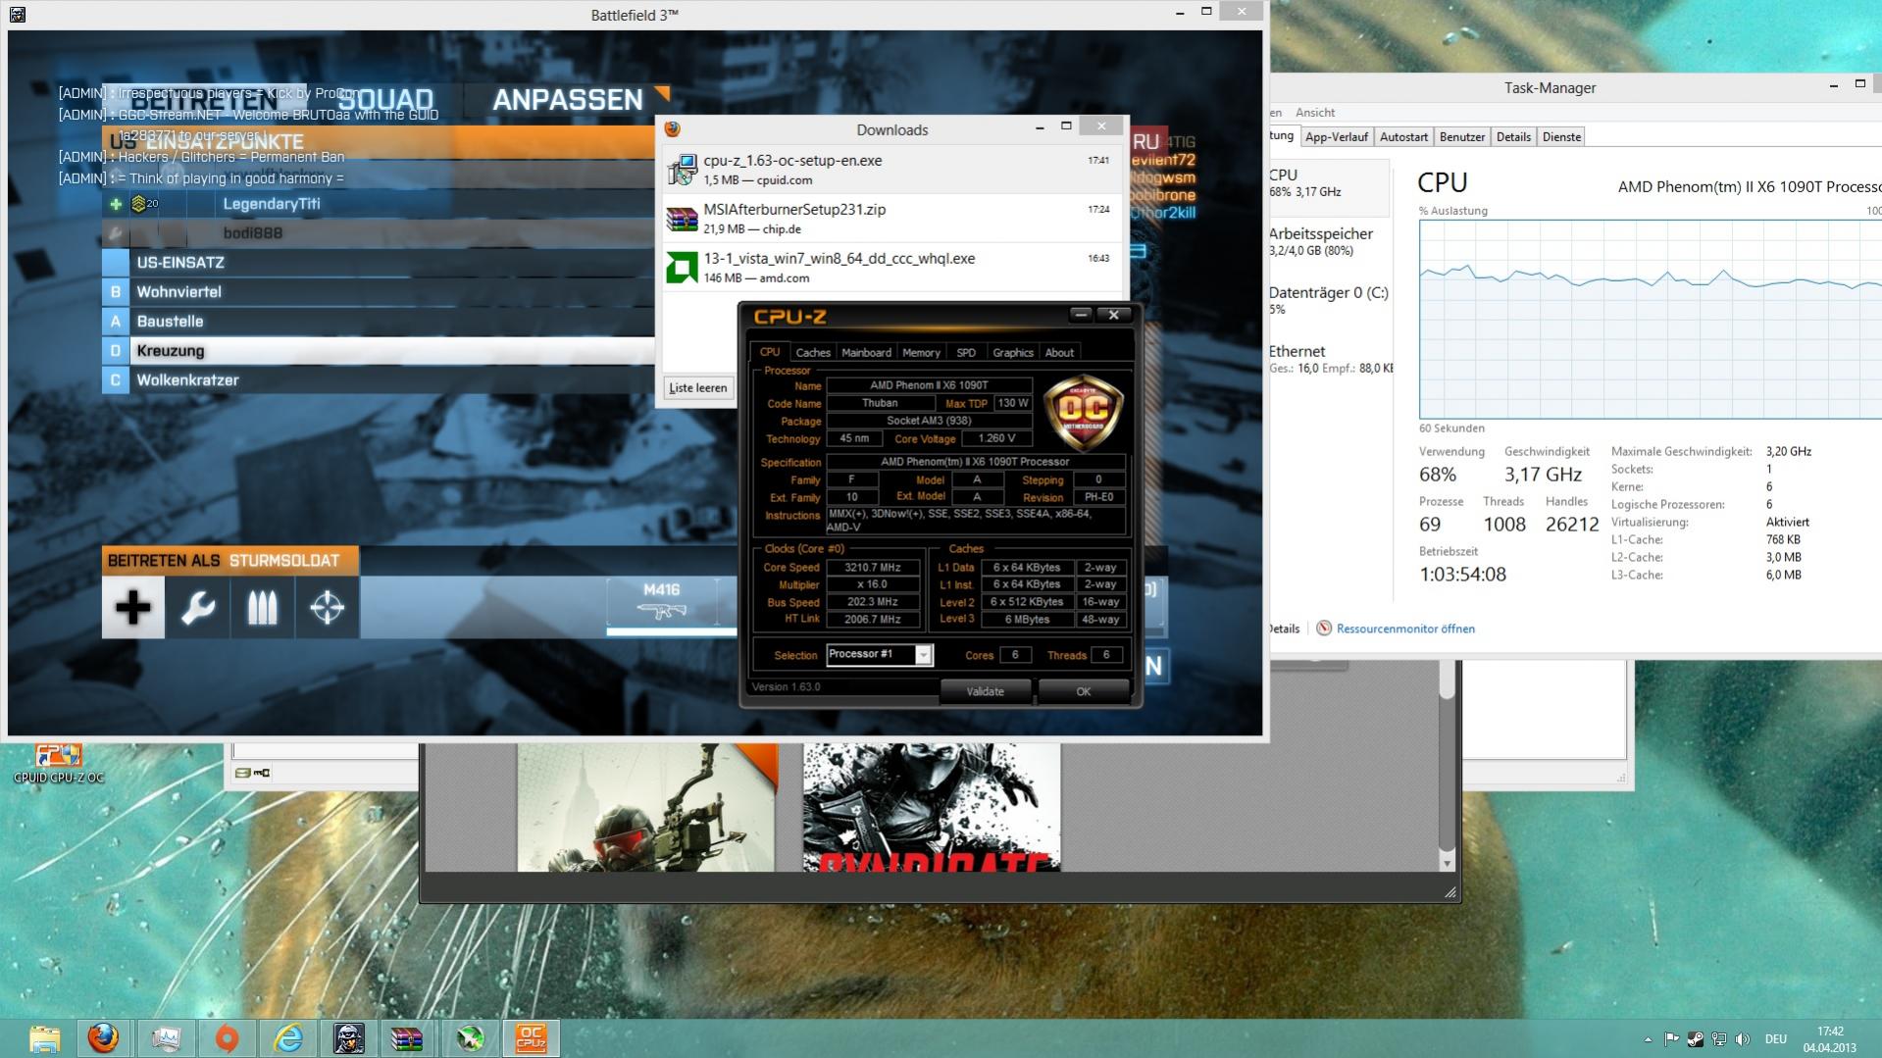Select the crosshair recon kit icon

pos(327,607)
